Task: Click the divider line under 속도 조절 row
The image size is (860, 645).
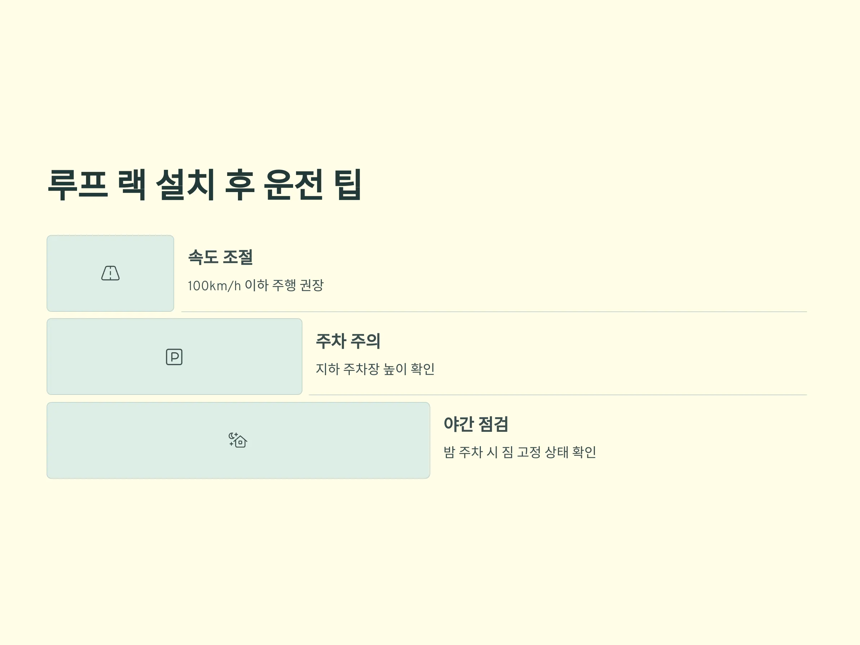Action: pos(494,311)
